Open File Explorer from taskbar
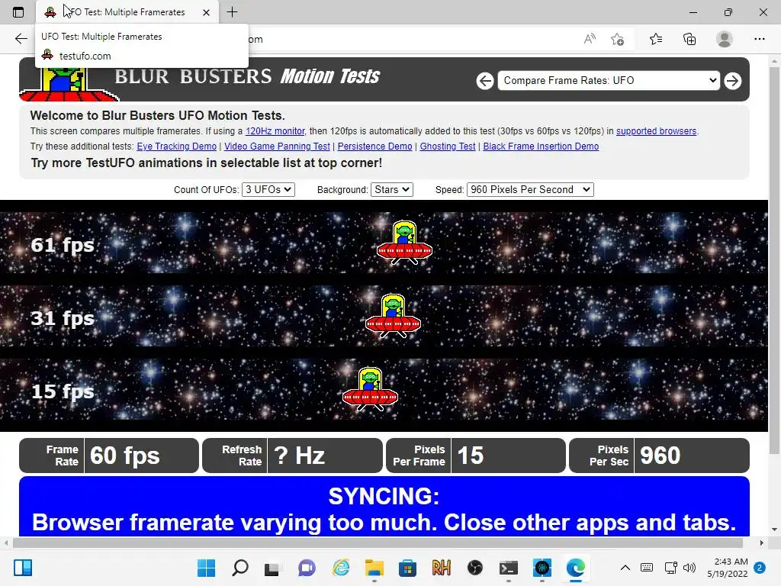 tap(374, 568)
